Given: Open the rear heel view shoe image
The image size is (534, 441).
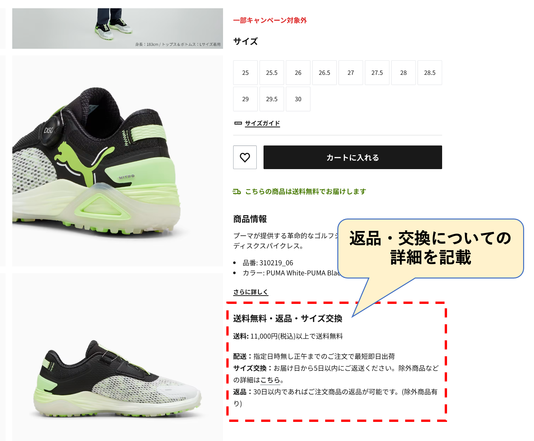Looking at the screenshot, I should pos(118,161).
